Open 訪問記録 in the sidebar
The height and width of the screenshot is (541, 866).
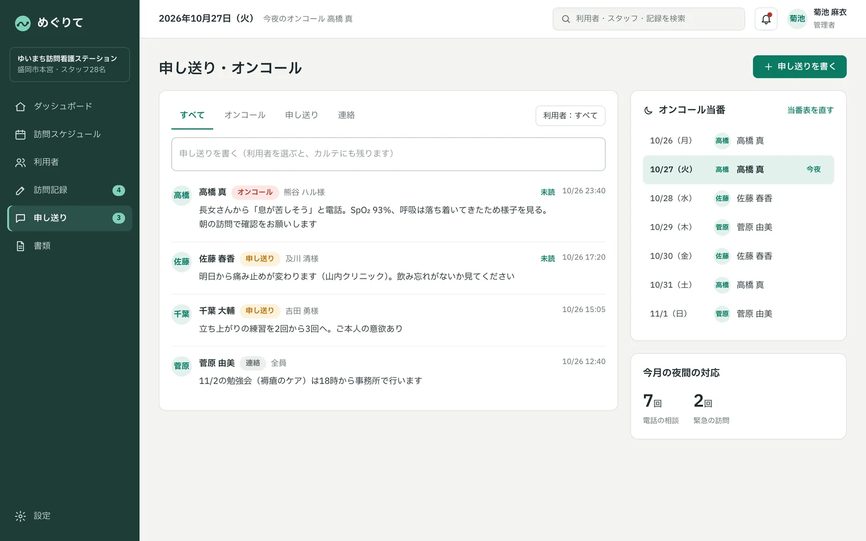click(70, 190)
